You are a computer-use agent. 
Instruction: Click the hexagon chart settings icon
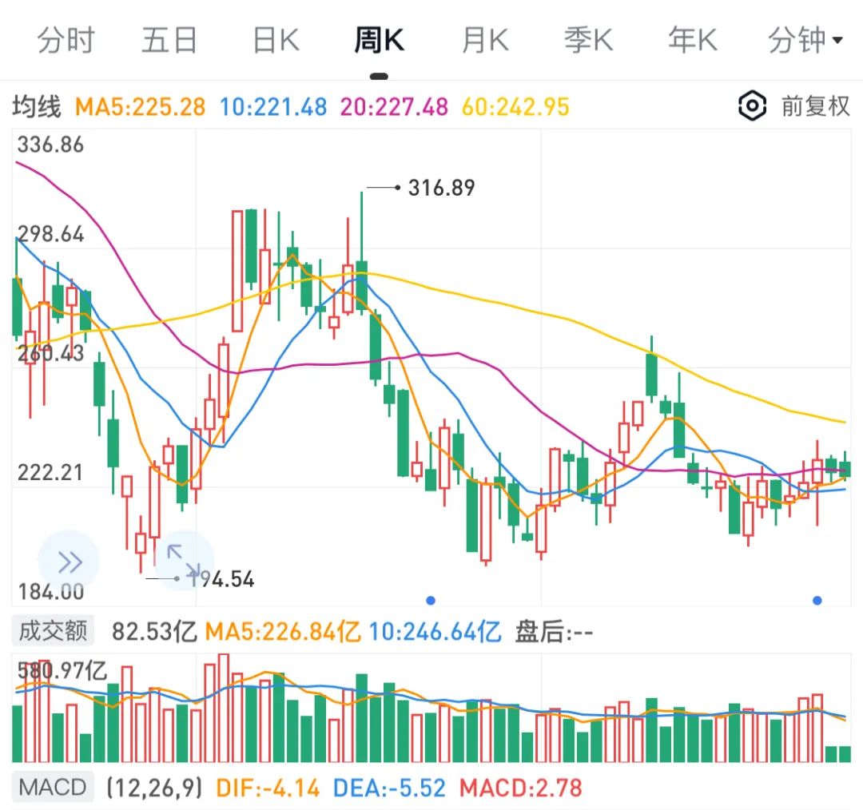click(752, 105)
